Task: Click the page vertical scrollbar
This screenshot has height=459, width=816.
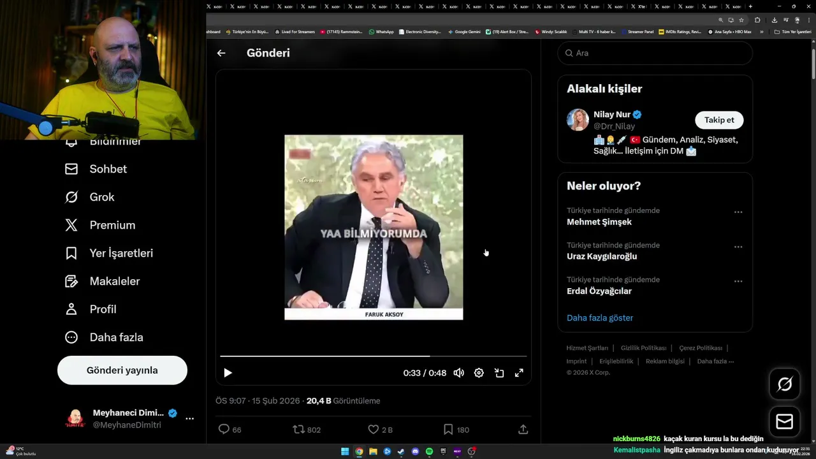Action: (813, 64)
